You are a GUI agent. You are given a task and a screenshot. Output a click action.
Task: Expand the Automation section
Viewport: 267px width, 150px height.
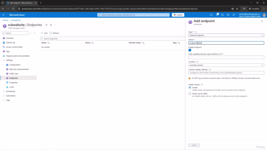(4, 96)
